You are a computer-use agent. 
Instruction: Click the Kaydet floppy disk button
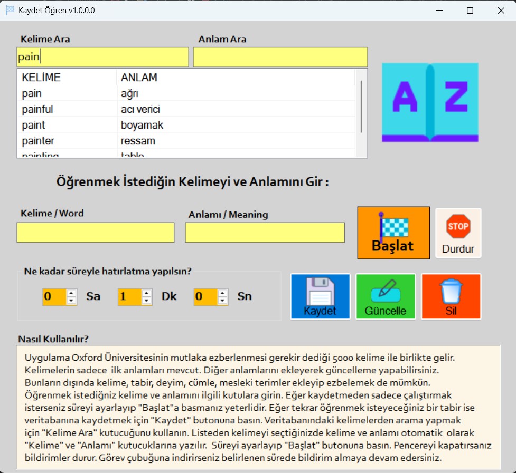tap(320, 296)
